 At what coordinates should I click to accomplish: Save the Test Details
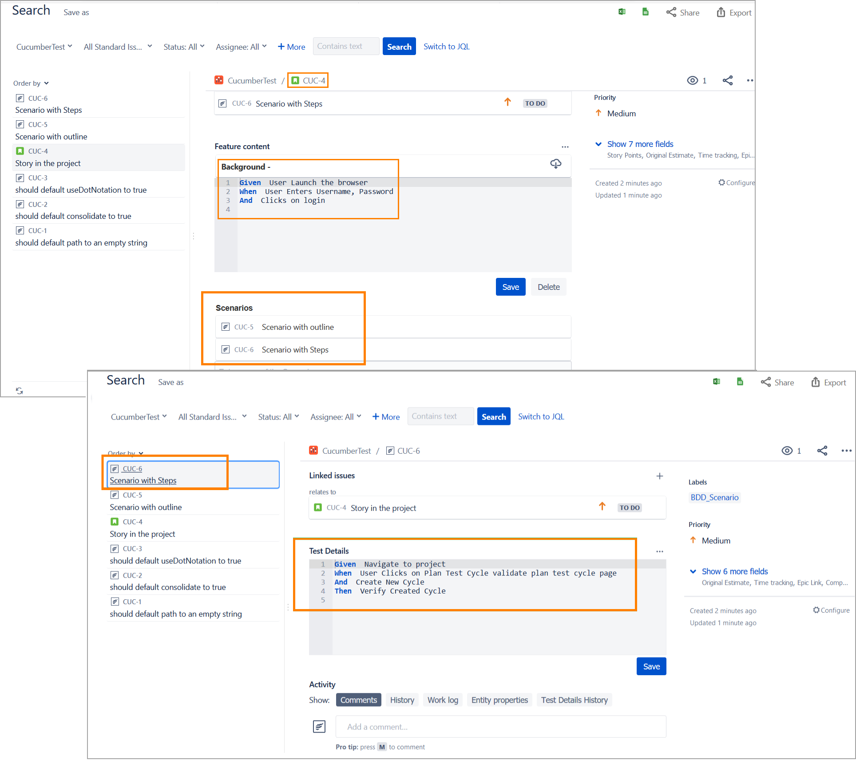pos(651,666)
